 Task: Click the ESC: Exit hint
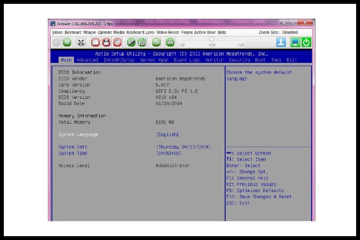238,203
